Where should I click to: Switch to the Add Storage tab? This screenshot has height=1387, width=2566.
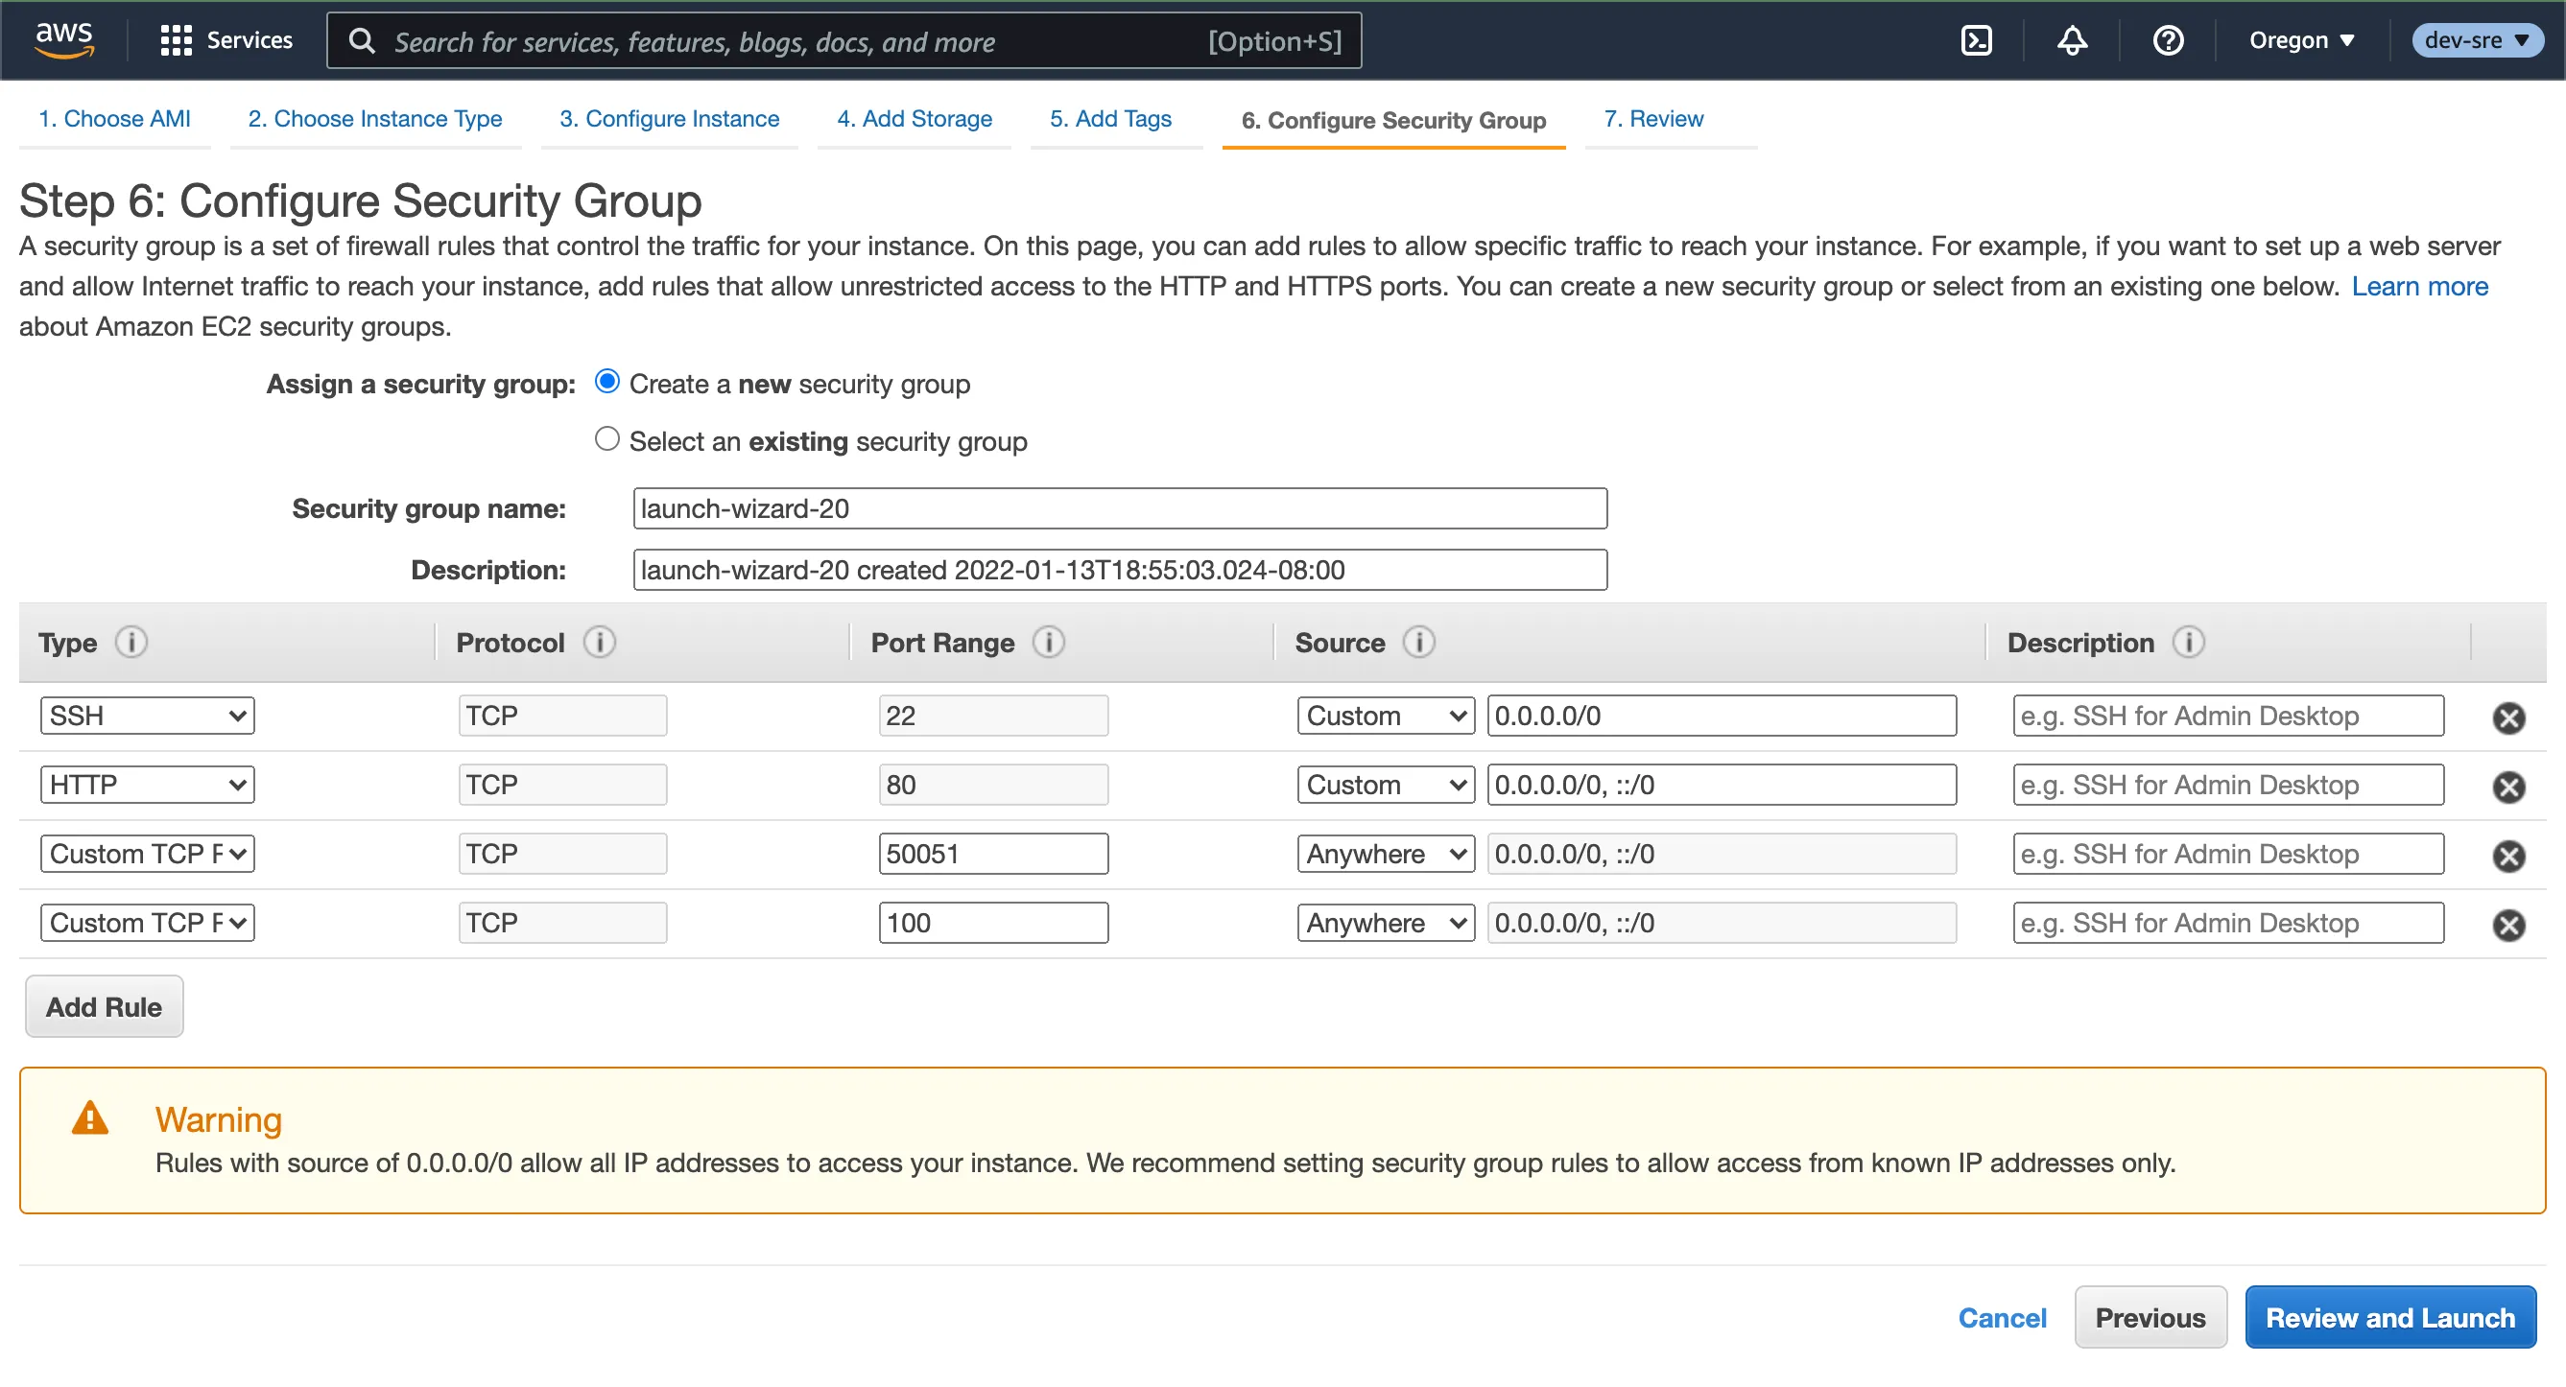[914, 119]
